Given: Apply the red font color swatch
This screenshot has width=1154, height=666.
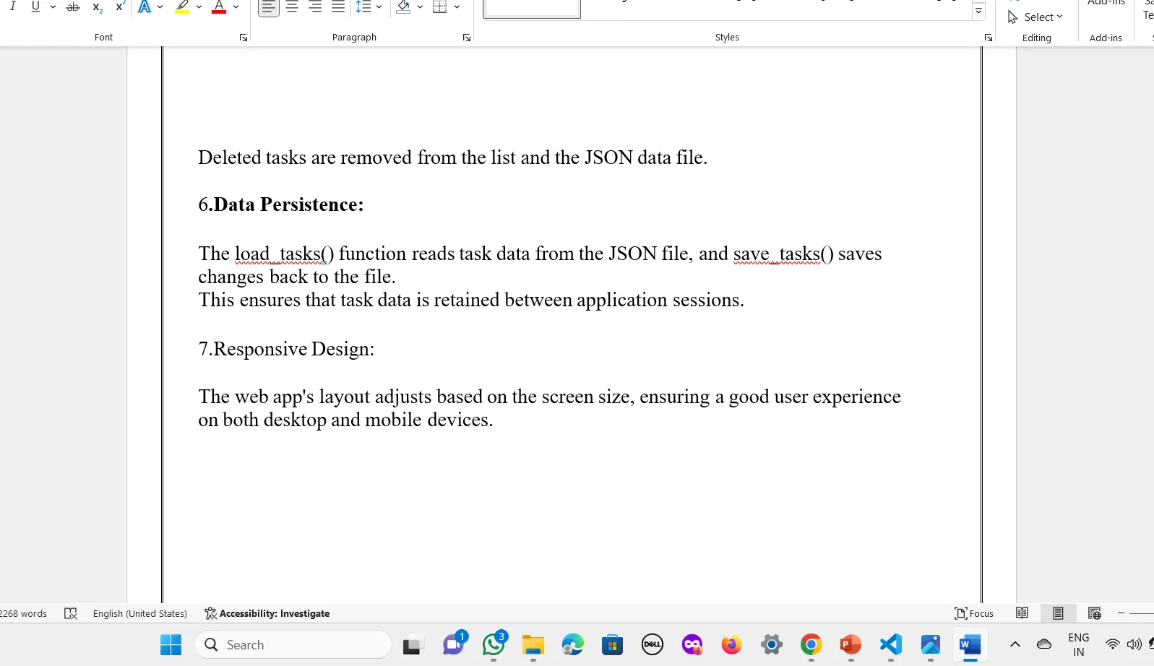Looking at the screenshot, I should (x=219, y=7).
